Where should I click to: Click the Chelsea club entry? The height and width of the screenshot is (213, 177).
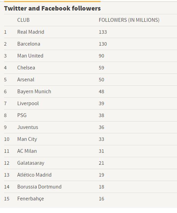coord(26,68)
